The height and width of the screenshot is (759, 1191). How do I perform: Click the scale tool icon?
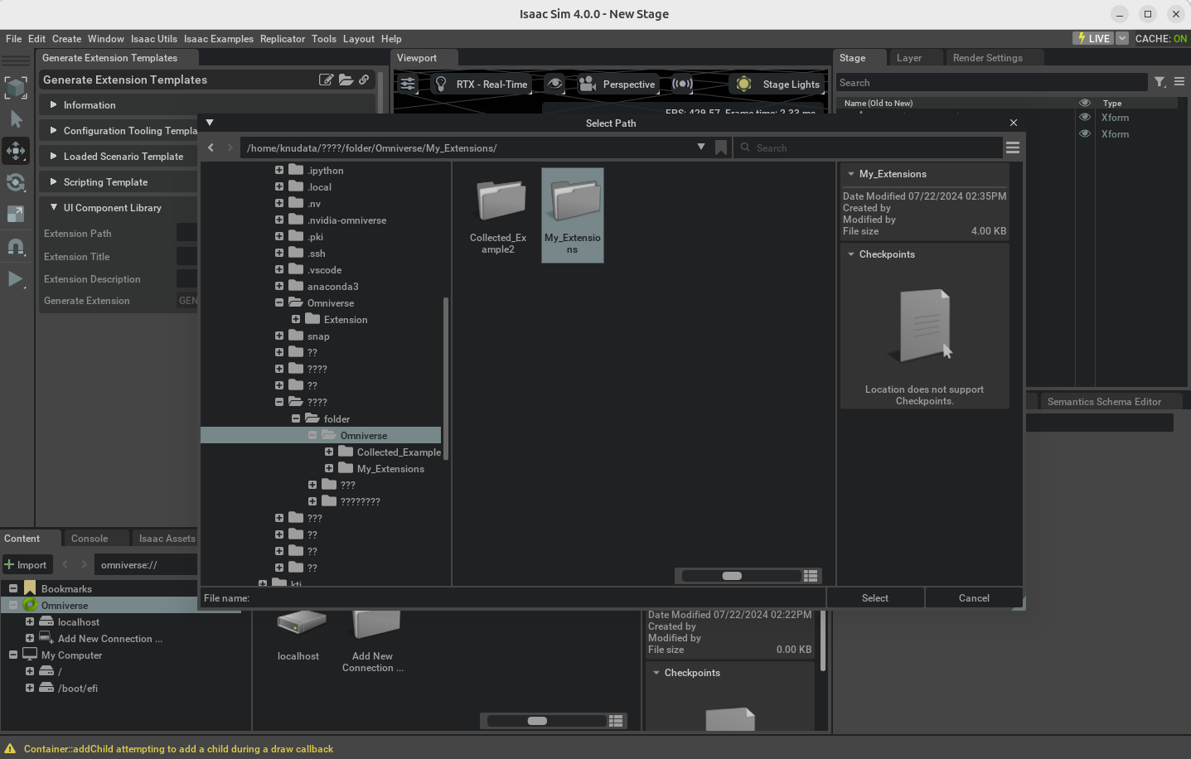tap(16, 214)
